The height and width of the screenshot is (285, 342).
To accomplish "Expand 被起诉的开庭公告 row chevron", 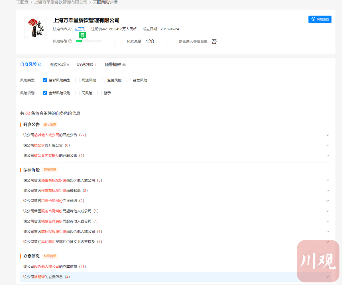I will coord(327,145).
